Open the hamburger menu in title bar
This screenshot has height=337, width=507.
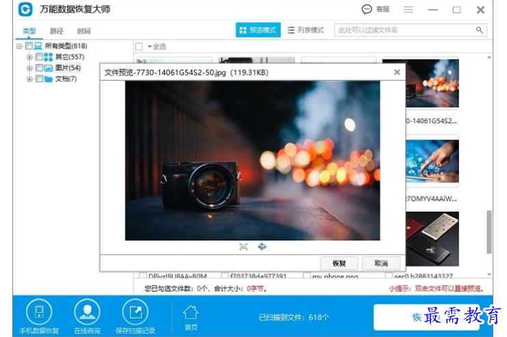click(408, 10)
